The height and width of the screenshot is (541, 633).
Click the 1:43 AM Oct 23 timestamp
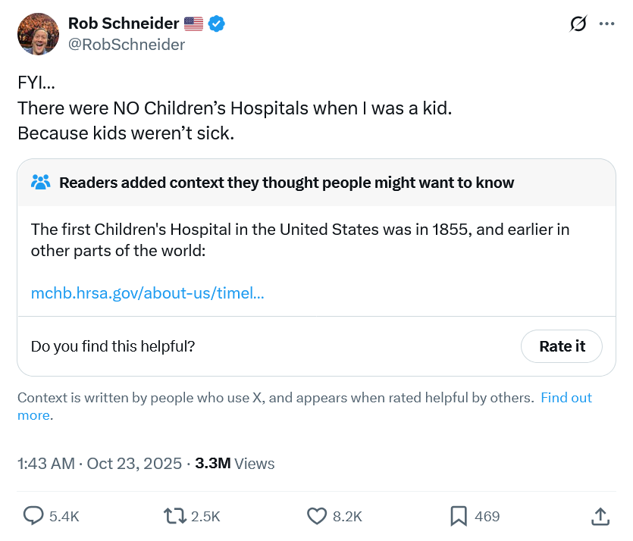99,464
